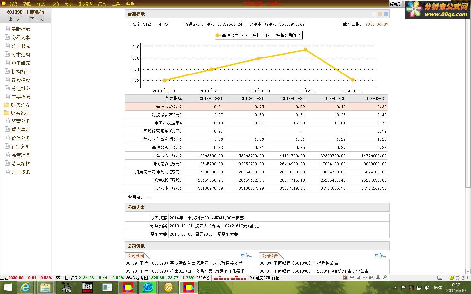Click the 机构持股 page icon in sidebar

[x=7, y=71]
